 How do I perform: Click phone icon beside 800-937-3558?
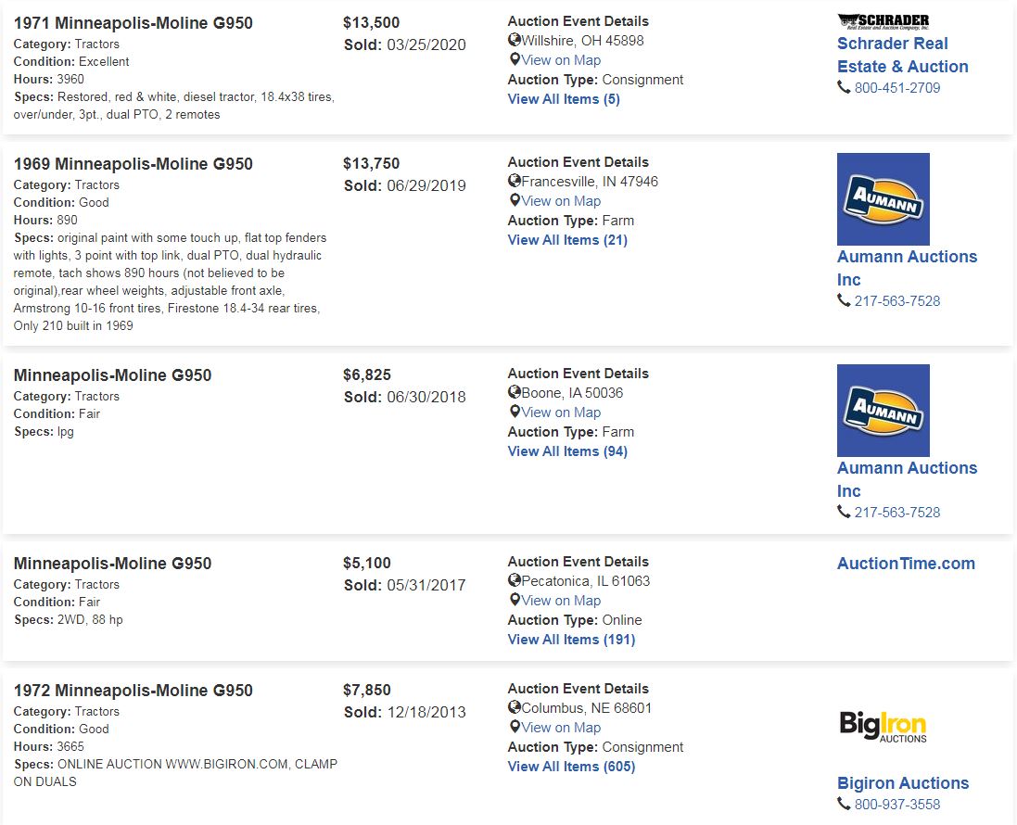844,804
